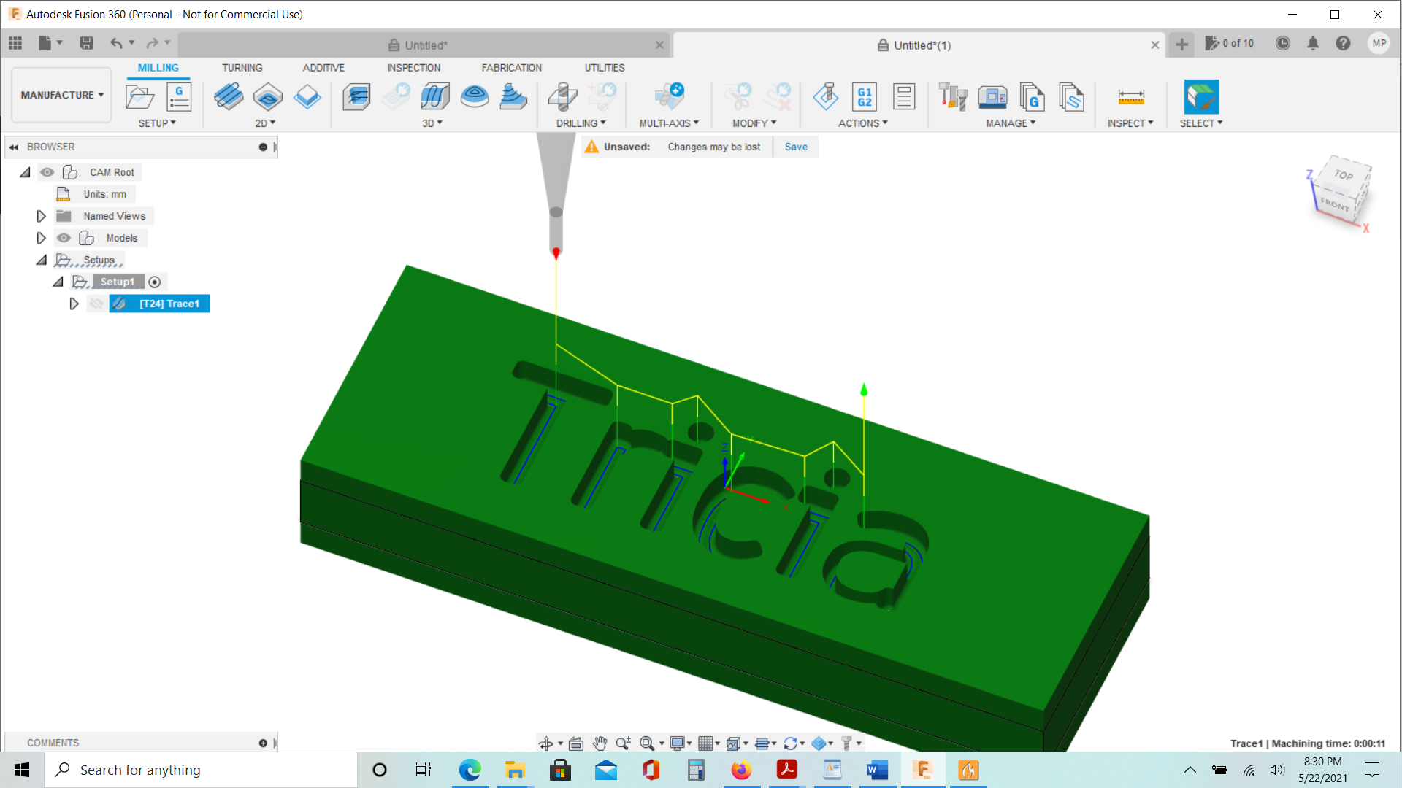1402x788 pixels.
Task: Switch to the TURNING tab
Action: coord(242,68)
